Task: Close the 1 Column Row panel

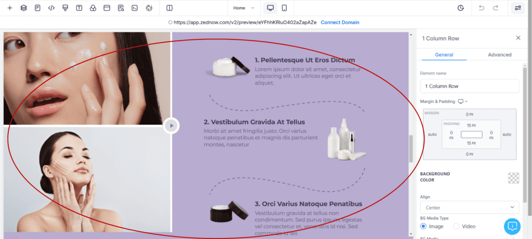Action: (x=518, y=38)
